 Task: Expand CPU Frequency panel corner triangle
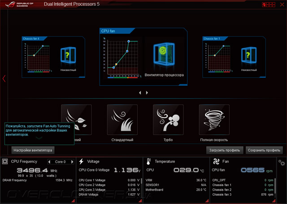click(x=73, y=201)
